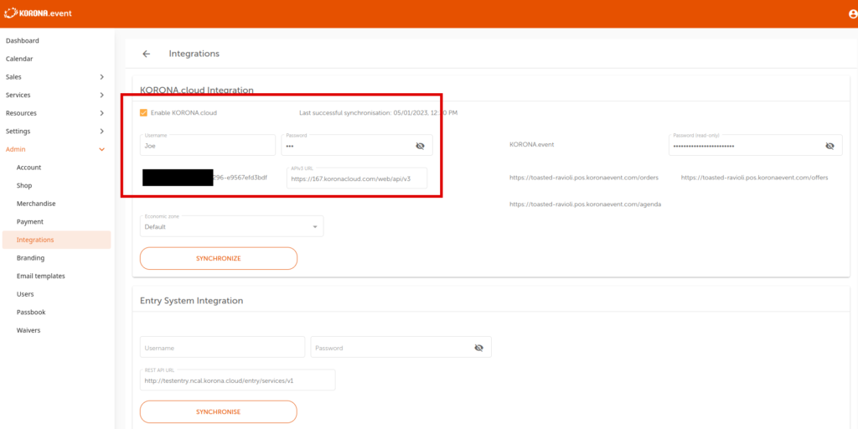Image resolution: width=858 pixels, height=429 pixels.
Task: Select Settings in the sidebar
Action: (18, 132)
